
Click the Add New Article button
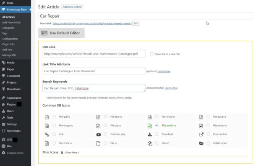(72, 7)
